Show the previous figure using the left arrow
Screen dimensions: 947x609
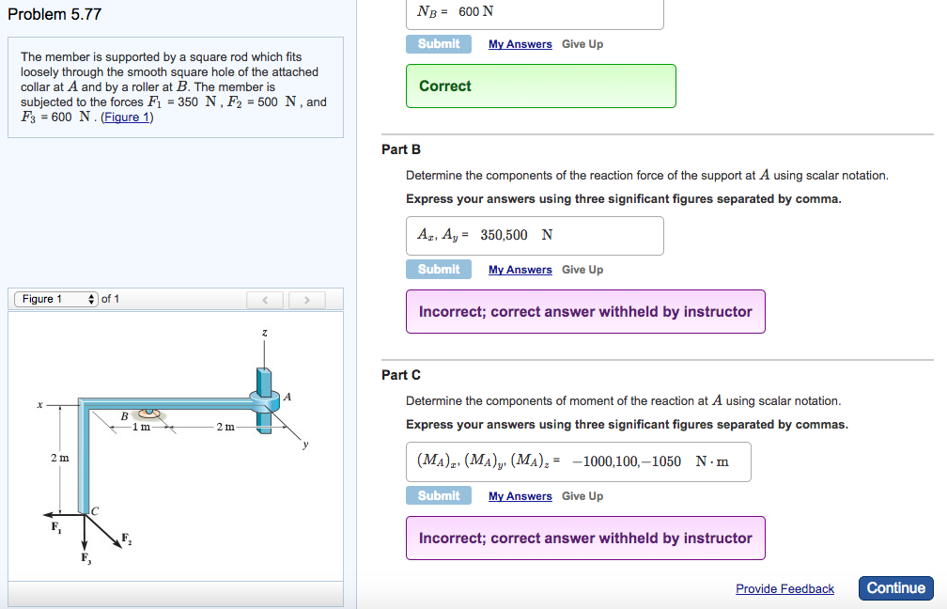264,299
